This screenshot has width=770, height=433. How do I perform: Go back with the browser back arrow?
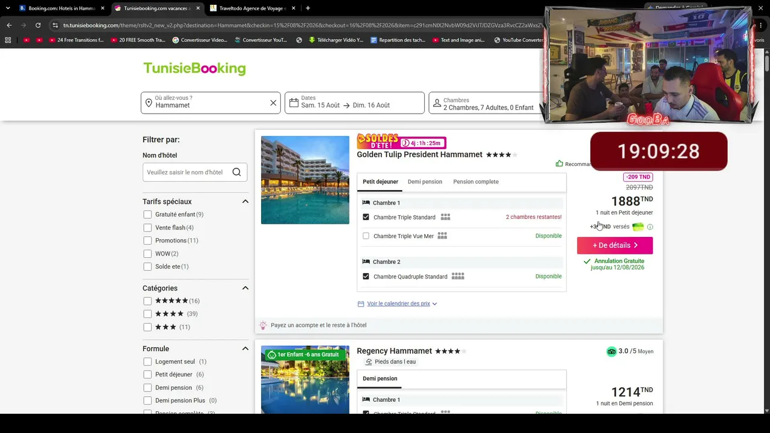click(9, 25)
